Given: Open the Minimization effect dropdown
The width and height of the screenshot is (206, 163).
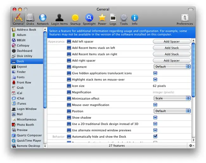Looking at the screenshot, I should click(x=172, y=98).
